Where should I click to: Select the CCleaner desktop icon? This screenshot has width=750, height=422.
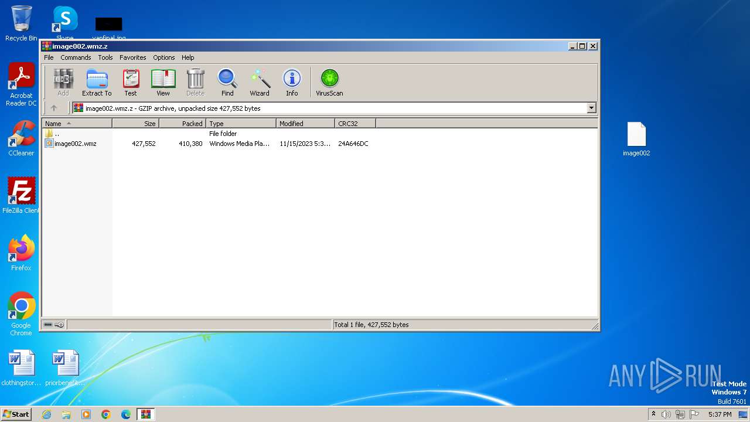coord(21,139)
